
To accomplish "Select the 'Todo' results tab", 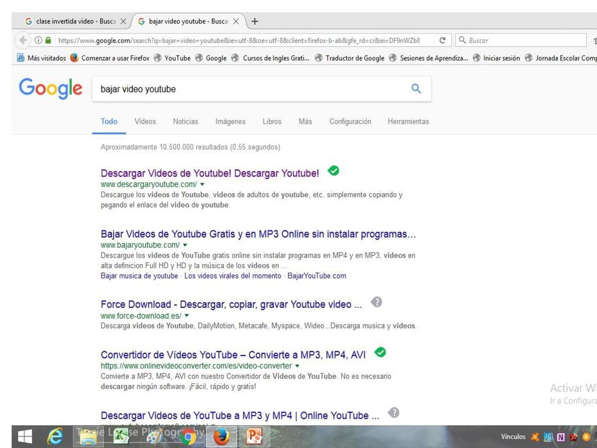I will click(109, 121).
